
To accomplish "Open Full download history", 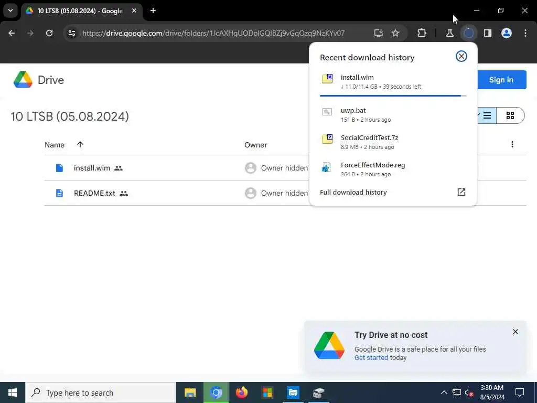I will pyautogui.click(x=353, y=192).
